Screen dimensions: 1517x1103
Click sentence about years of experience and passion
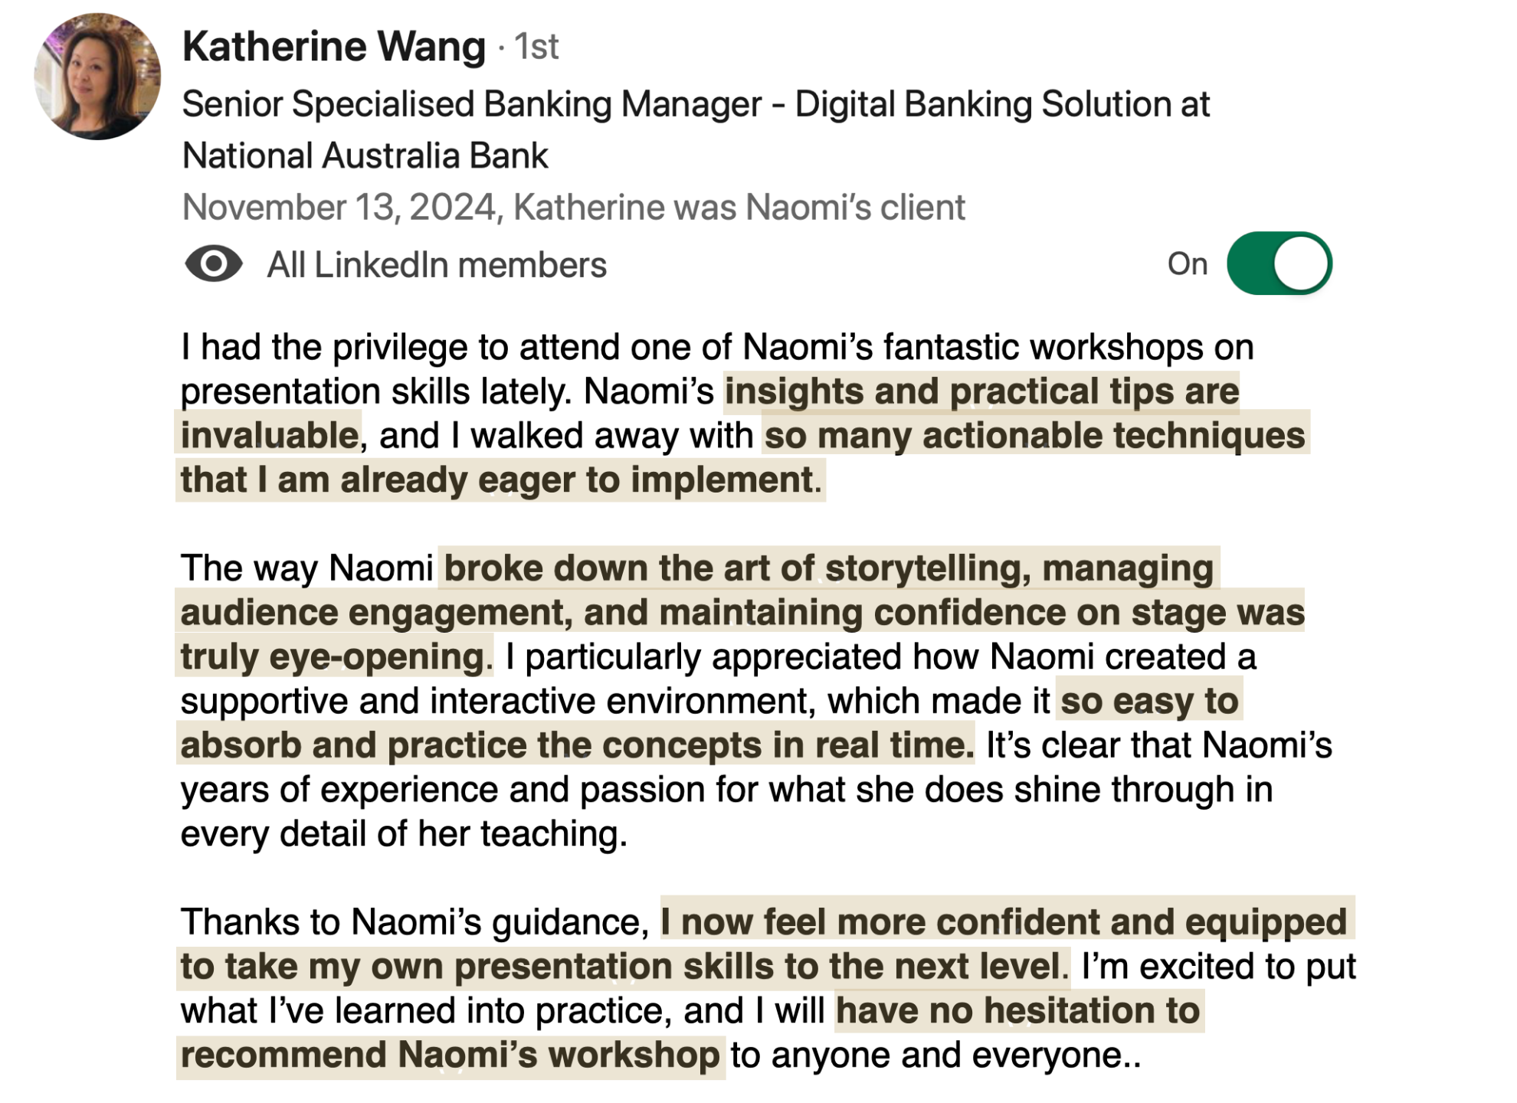[726, 790]
